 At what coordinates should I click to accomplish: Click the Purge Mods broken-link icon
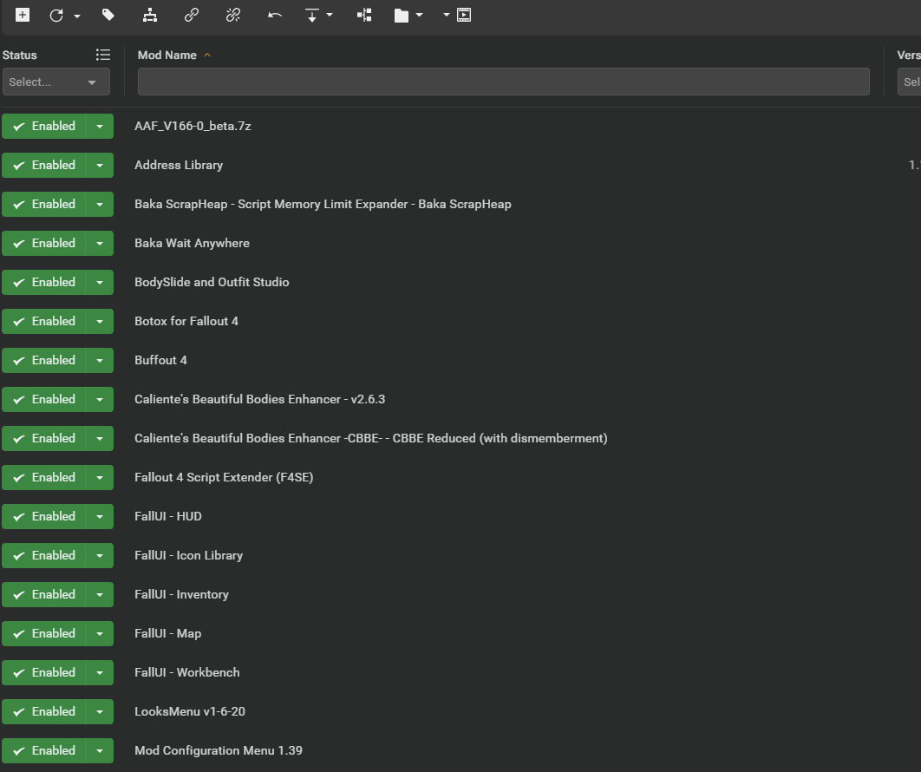tap(233, 16)
